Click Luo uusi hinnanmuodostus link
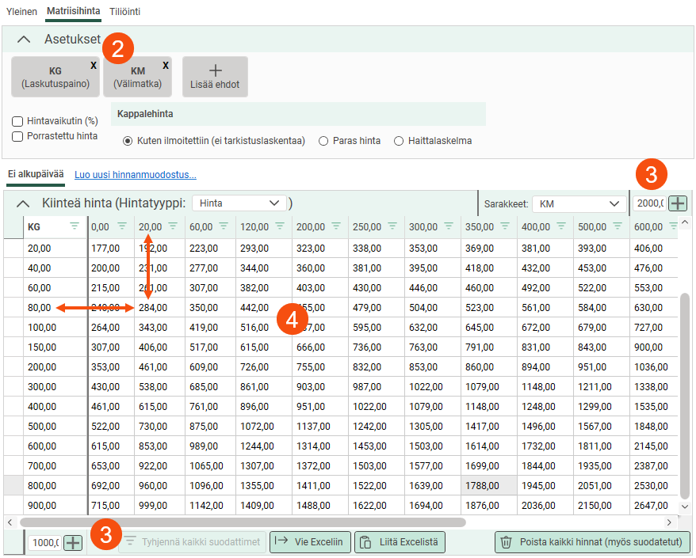The height and width of the screenshot is (558, 696). [135, 174]
